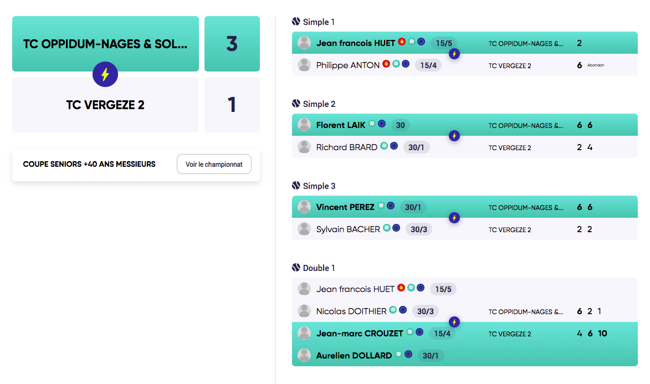Screen dimensions: 650x384
Task: Click the red flame badge next to Philippe ANTON
Action: 386,64
